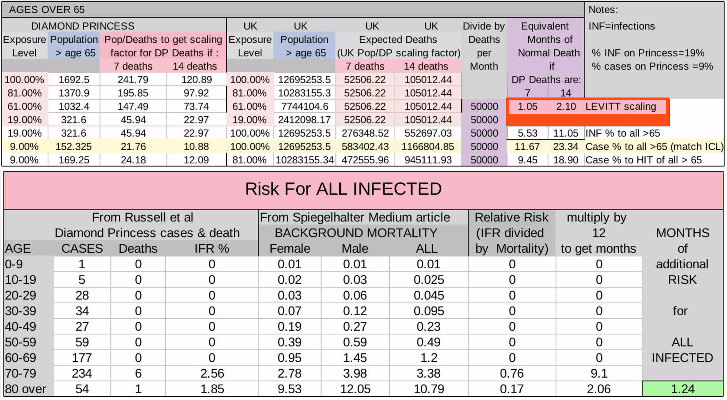Click 'Case % to HIT of all > 65' label
Viewport: 727px width, 400px height.
[x=643, y=160]
